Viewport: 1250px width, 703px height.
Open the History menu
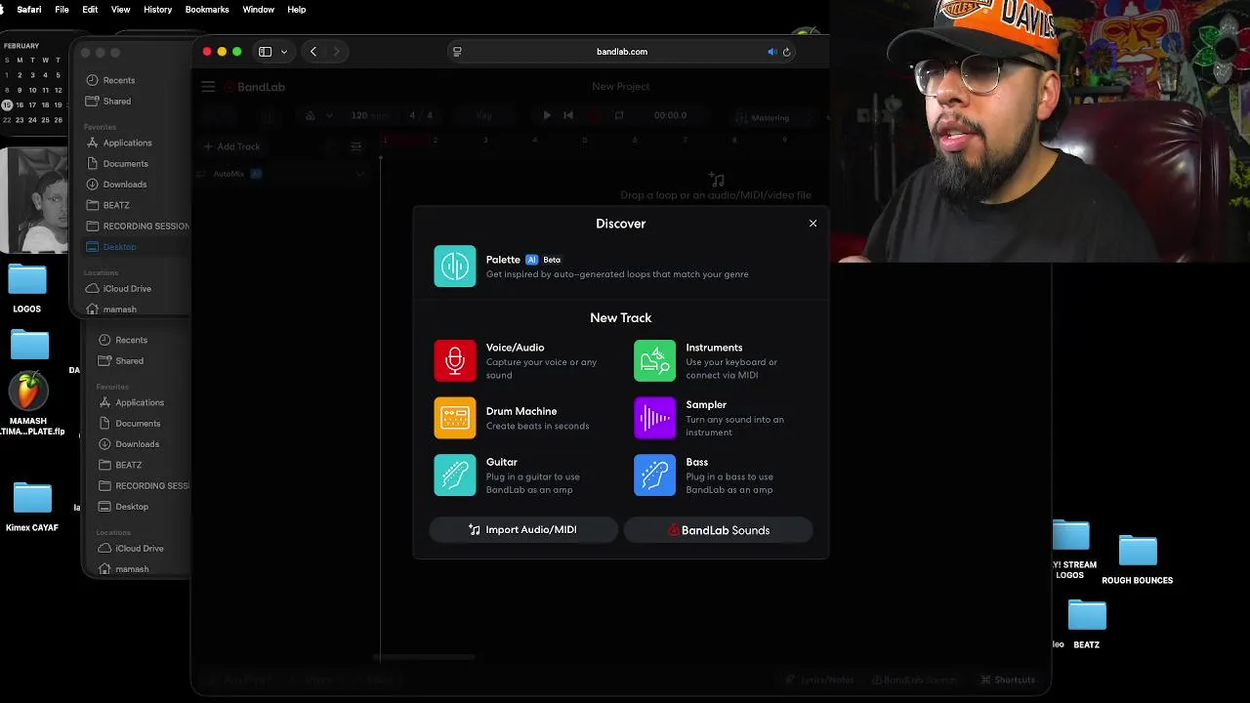click(157, 9)
